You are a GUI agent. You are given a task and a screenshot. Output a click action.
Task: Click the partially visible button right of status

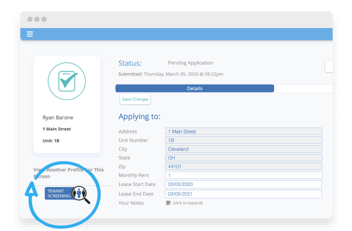(329, 67)
